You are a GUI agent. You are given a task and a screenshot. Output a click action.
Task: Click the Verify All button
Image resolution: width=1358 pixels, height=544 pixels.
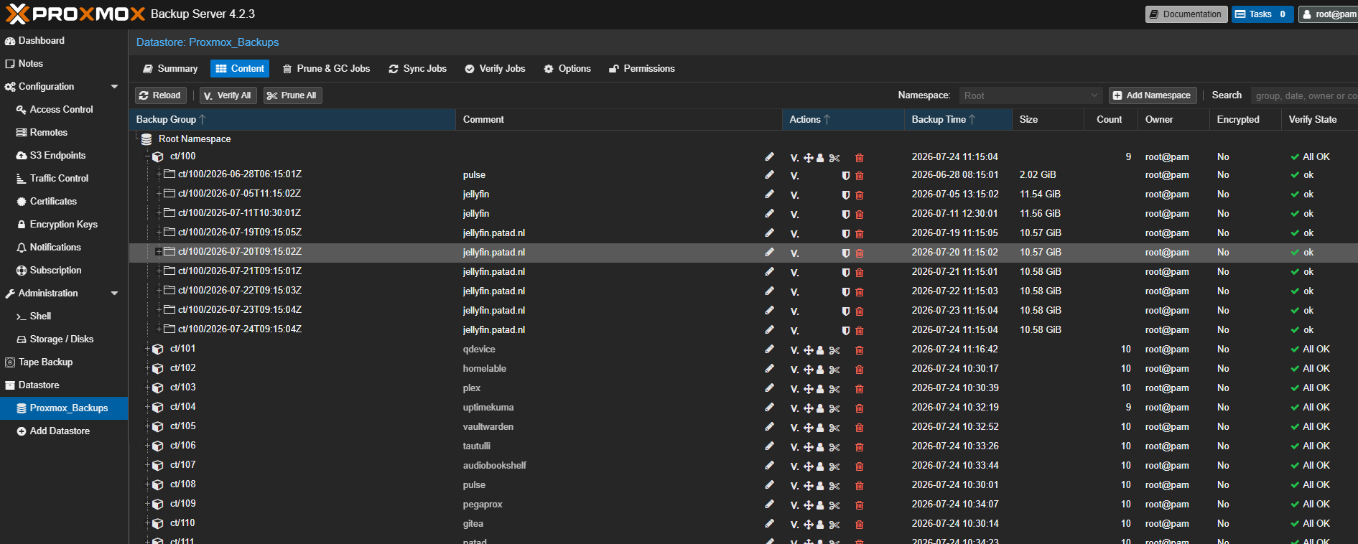pyautogui.click(x=228, y=95)
